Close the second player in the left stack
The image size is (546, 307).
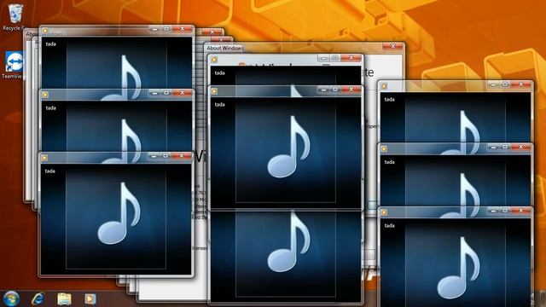pos(183,93)
